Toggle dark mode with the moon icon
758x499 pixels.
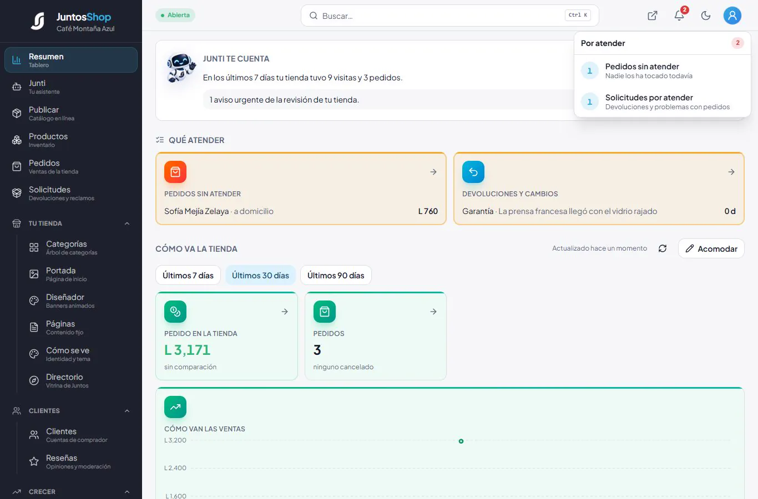pos(706,16)
